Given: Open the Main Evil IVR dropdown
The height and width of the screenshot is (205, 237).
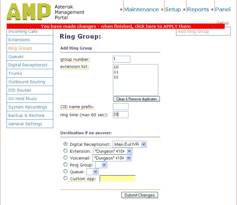Looking at the screenshot, I should coord(129,144).
